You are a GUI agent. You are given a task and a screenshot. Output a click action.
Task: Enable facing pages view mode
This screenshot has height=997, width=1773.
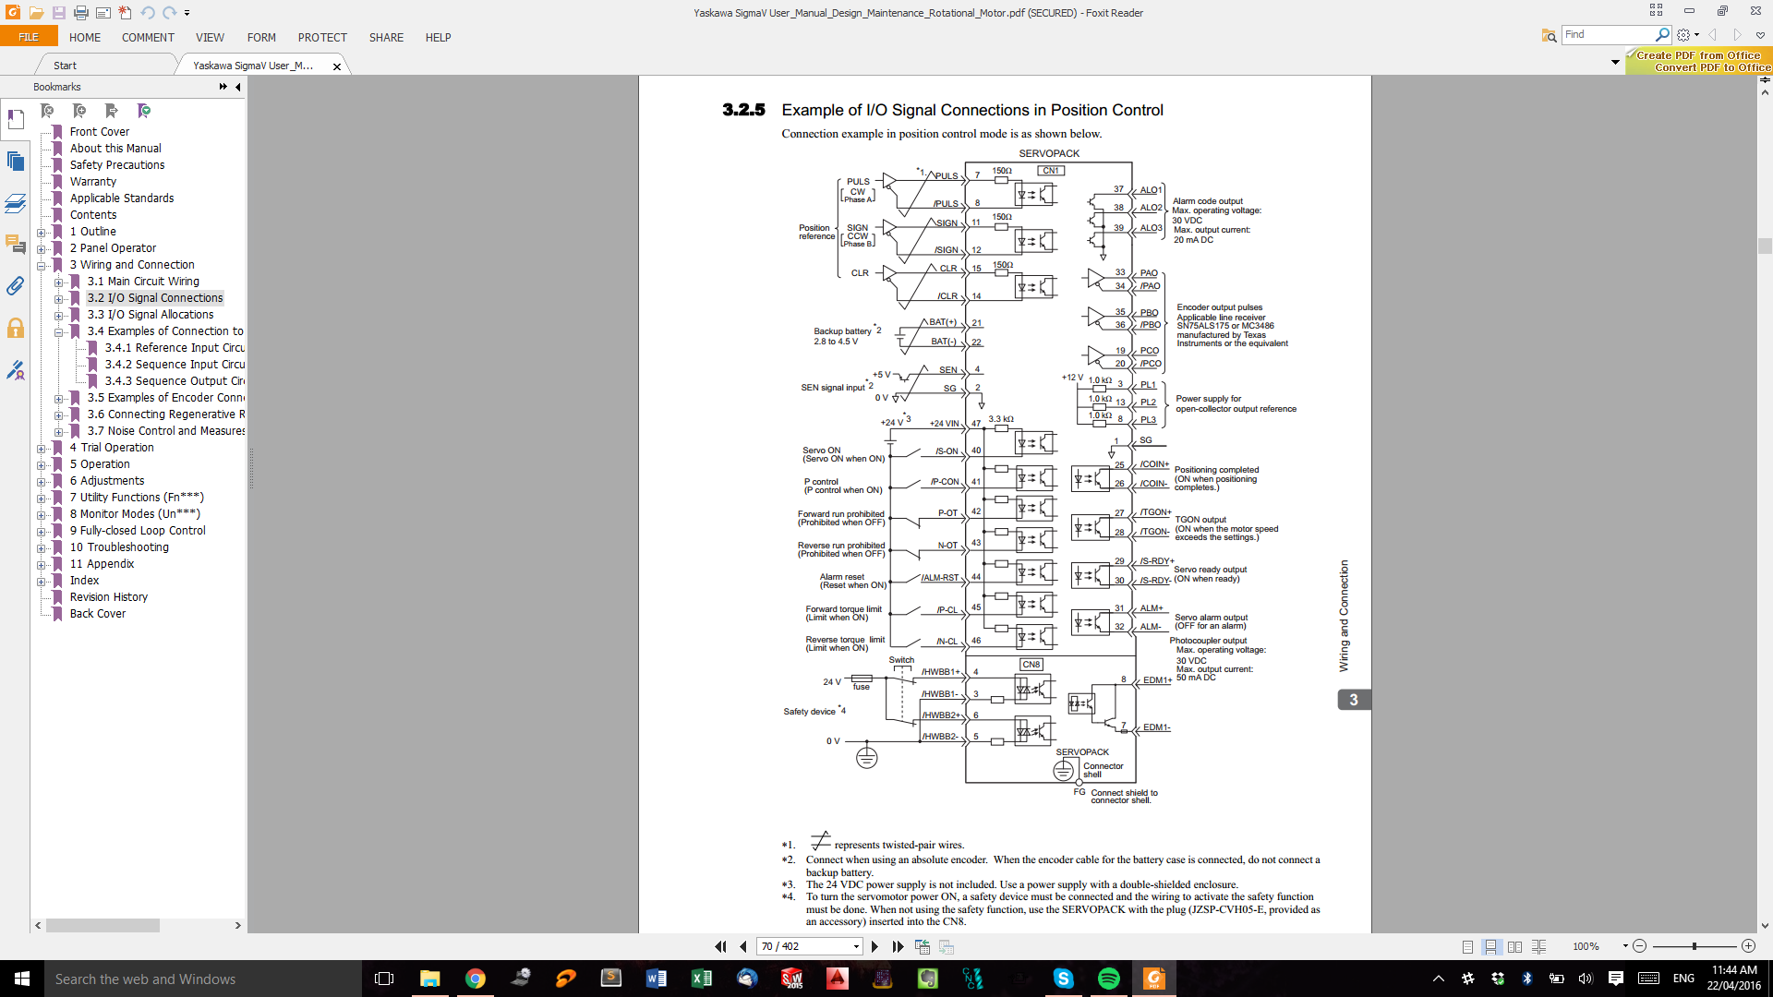1514,946
